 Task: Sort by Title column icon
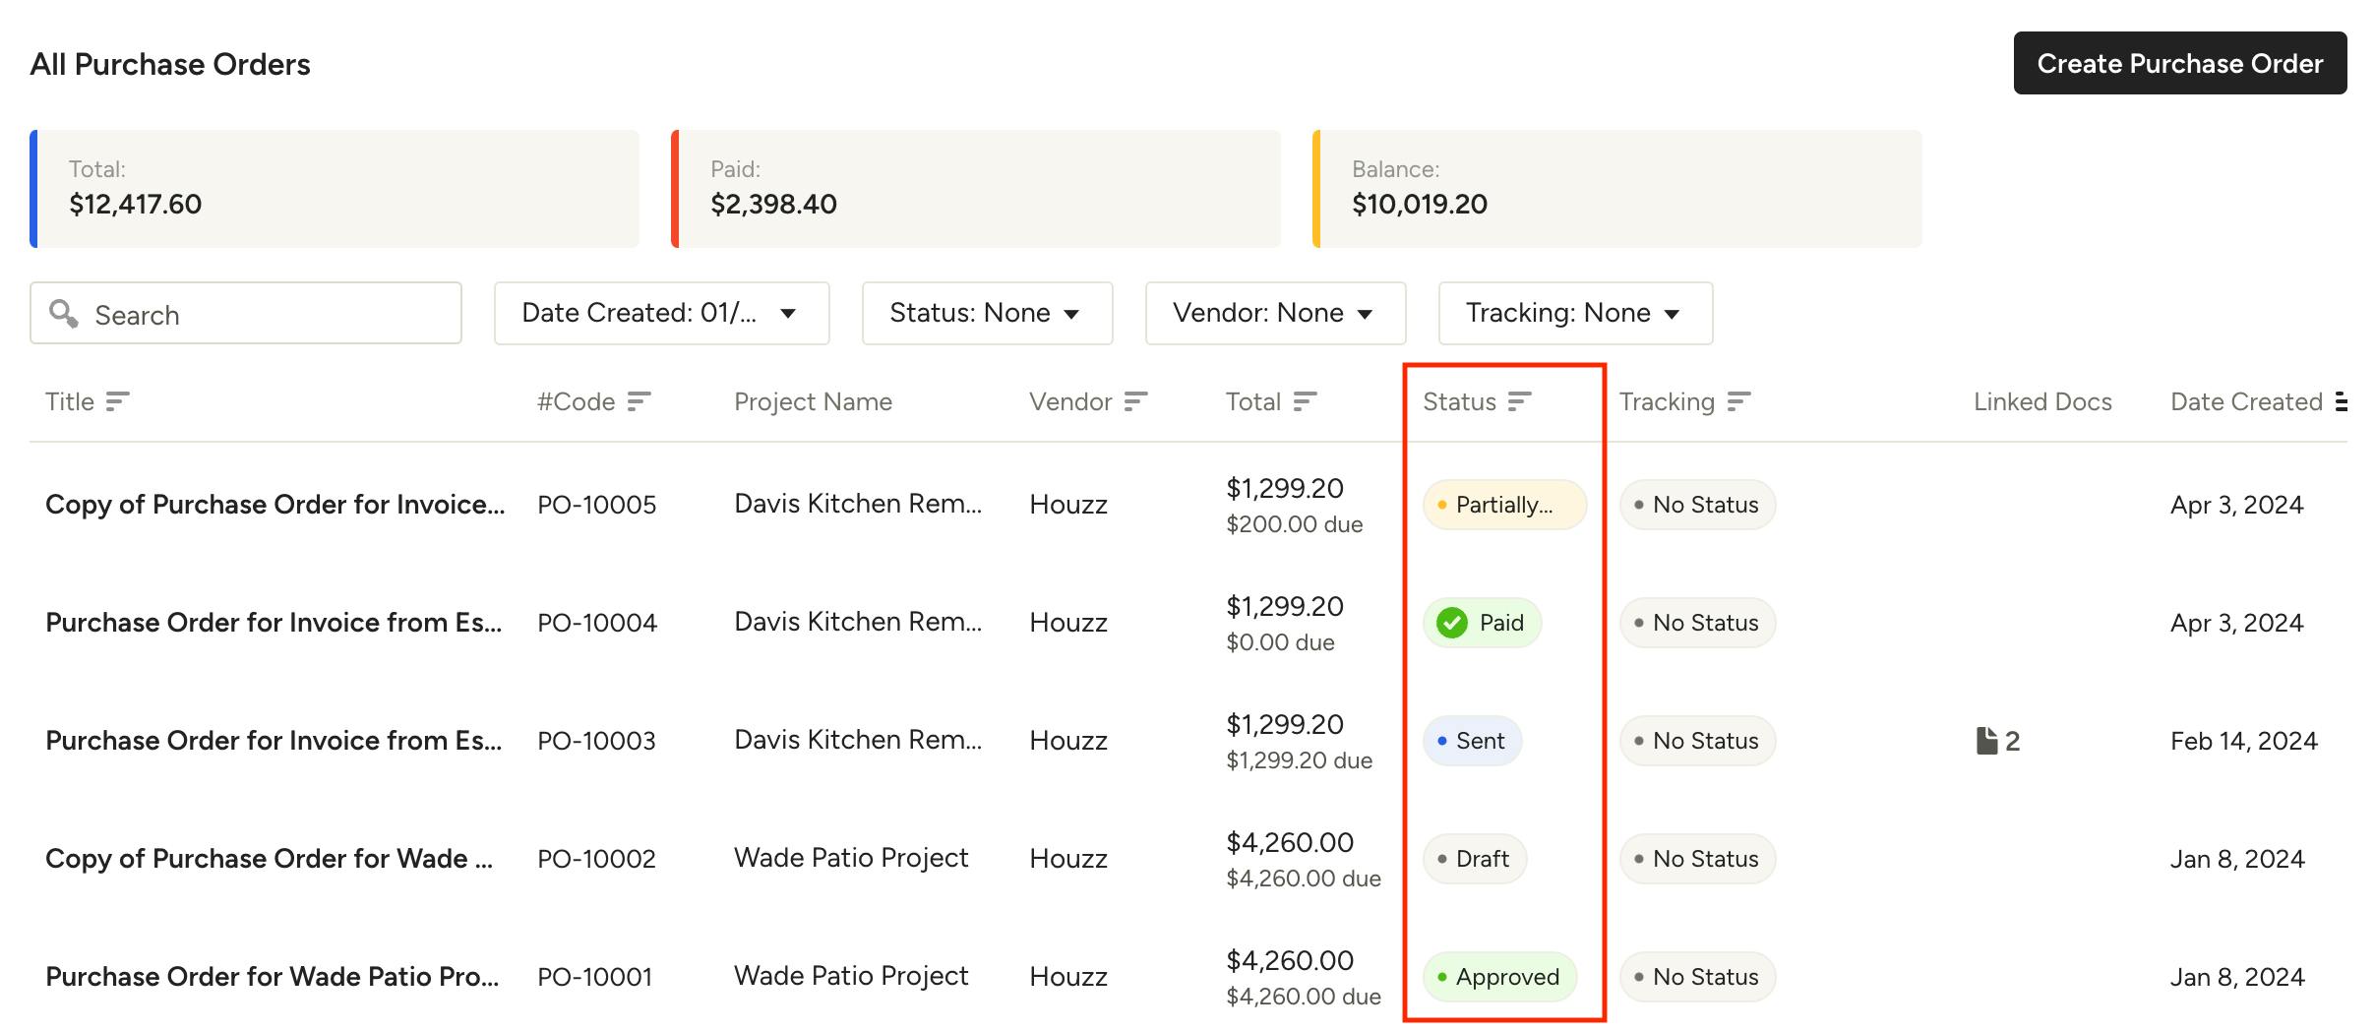coord(117,401)
